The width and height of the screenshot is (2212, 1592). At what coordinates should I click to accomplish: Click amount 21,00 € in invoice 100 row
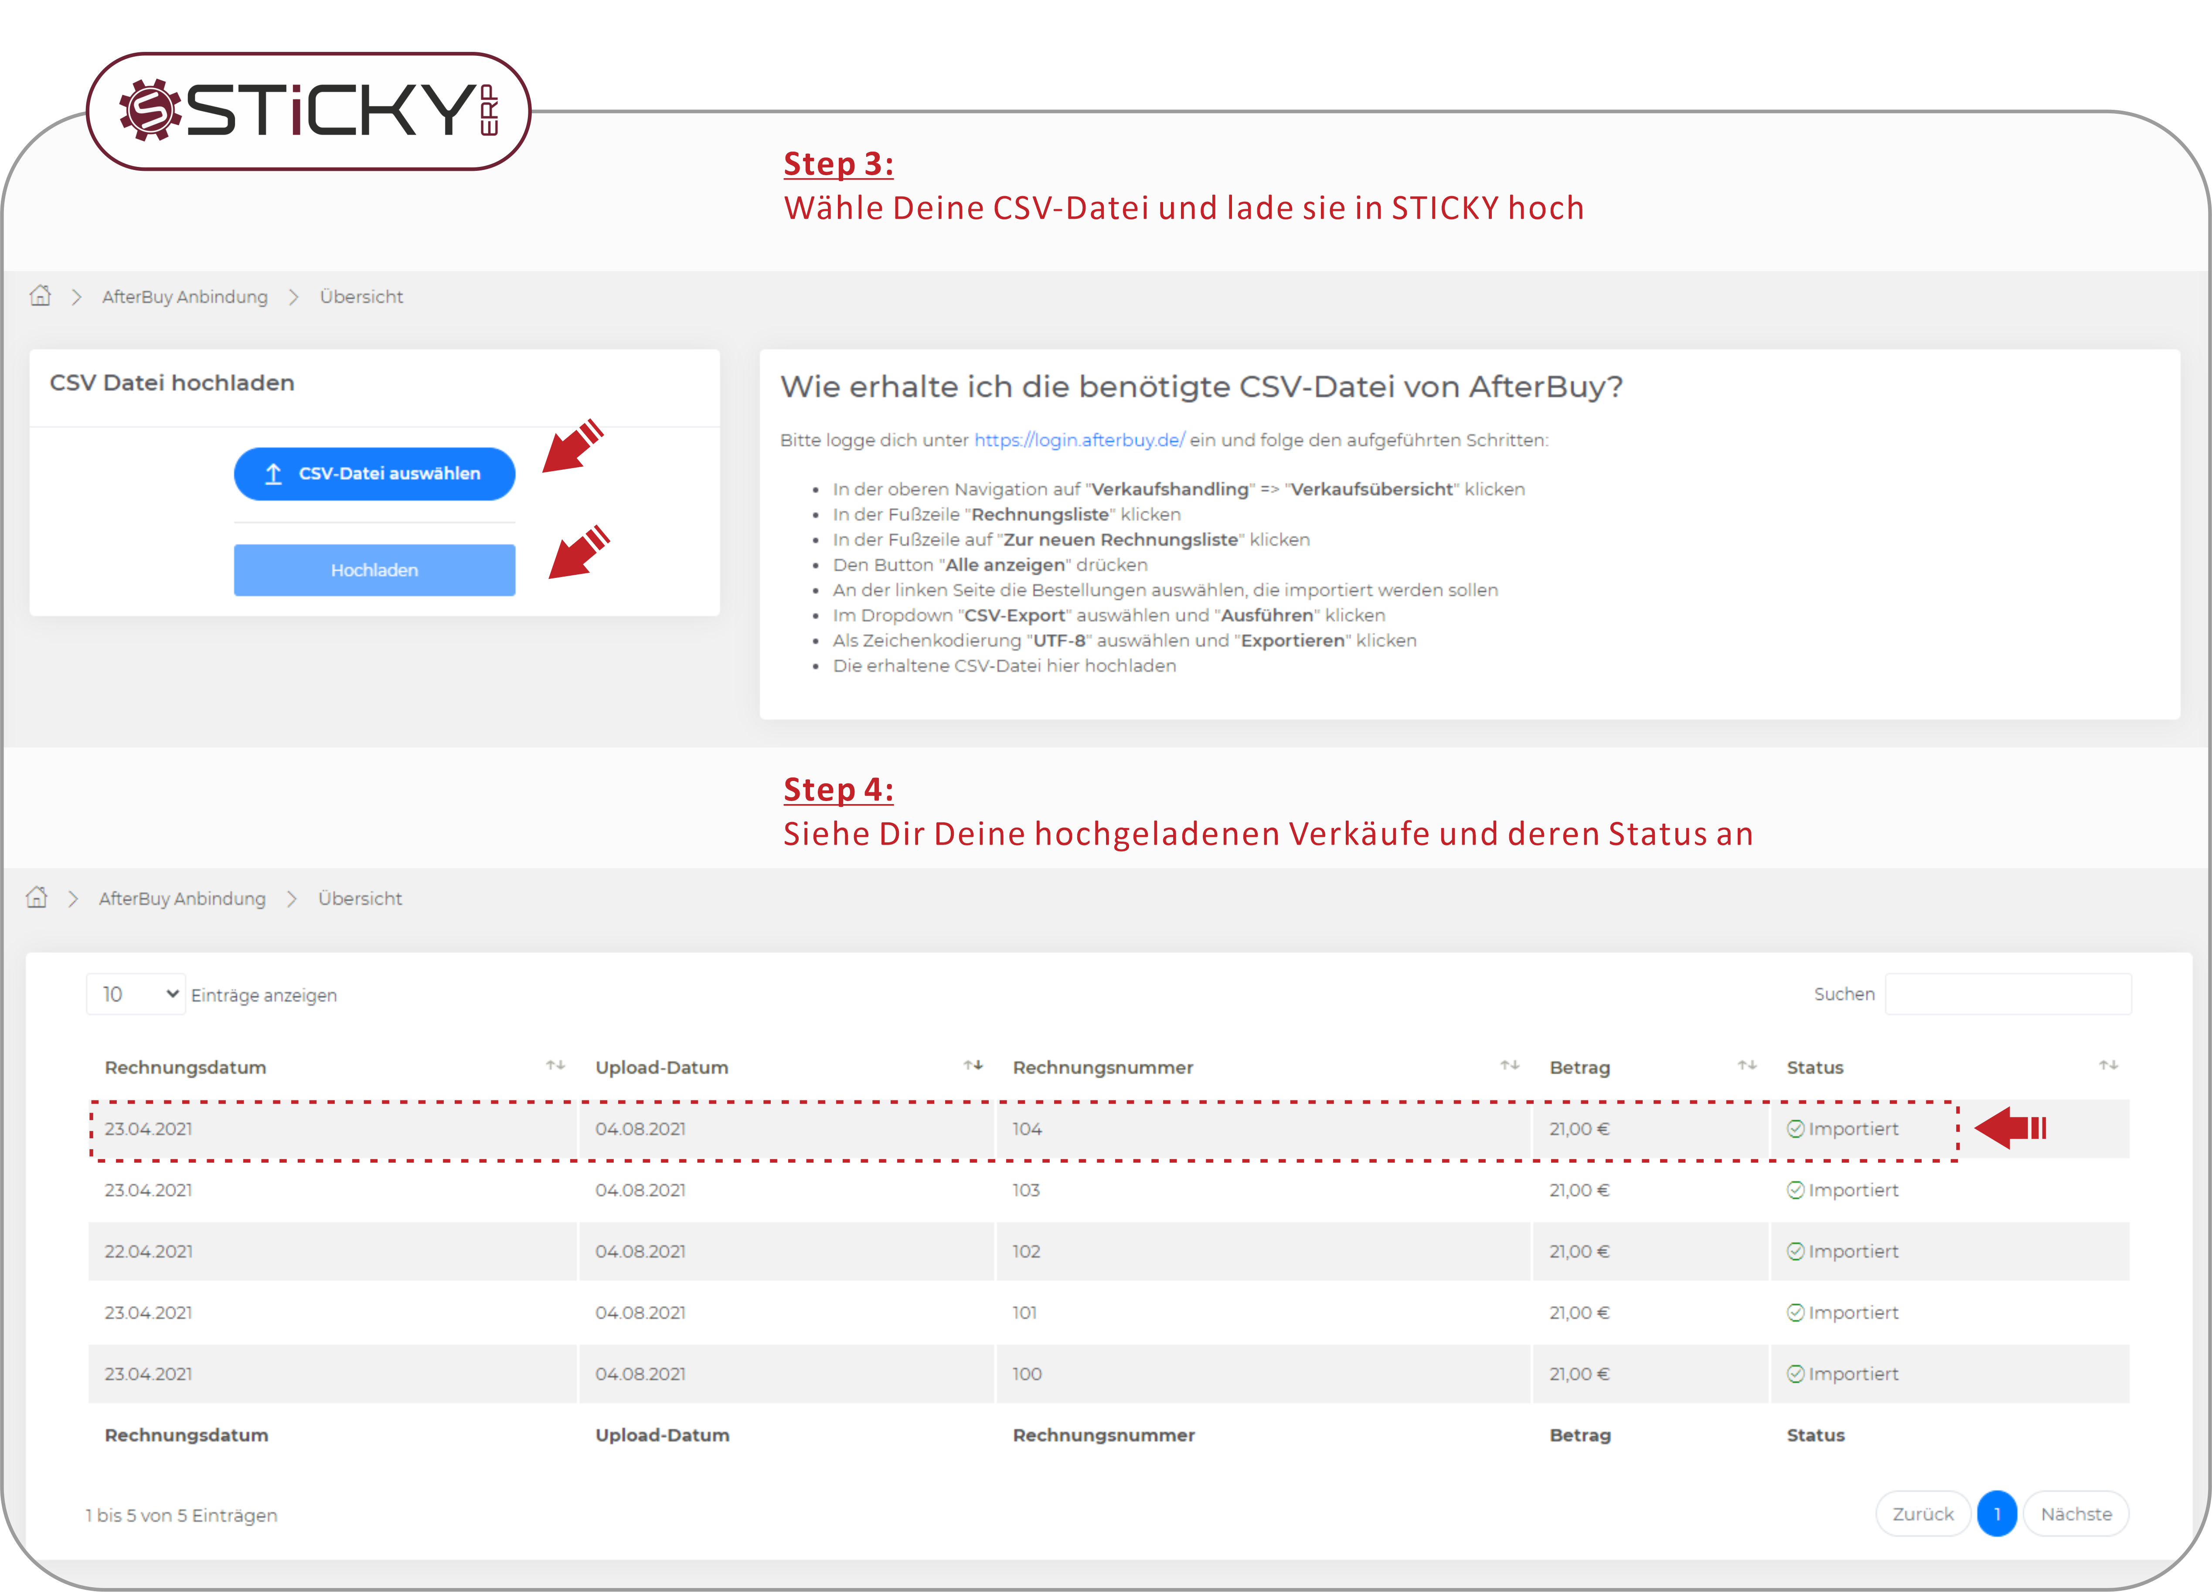[1579, 1375]
